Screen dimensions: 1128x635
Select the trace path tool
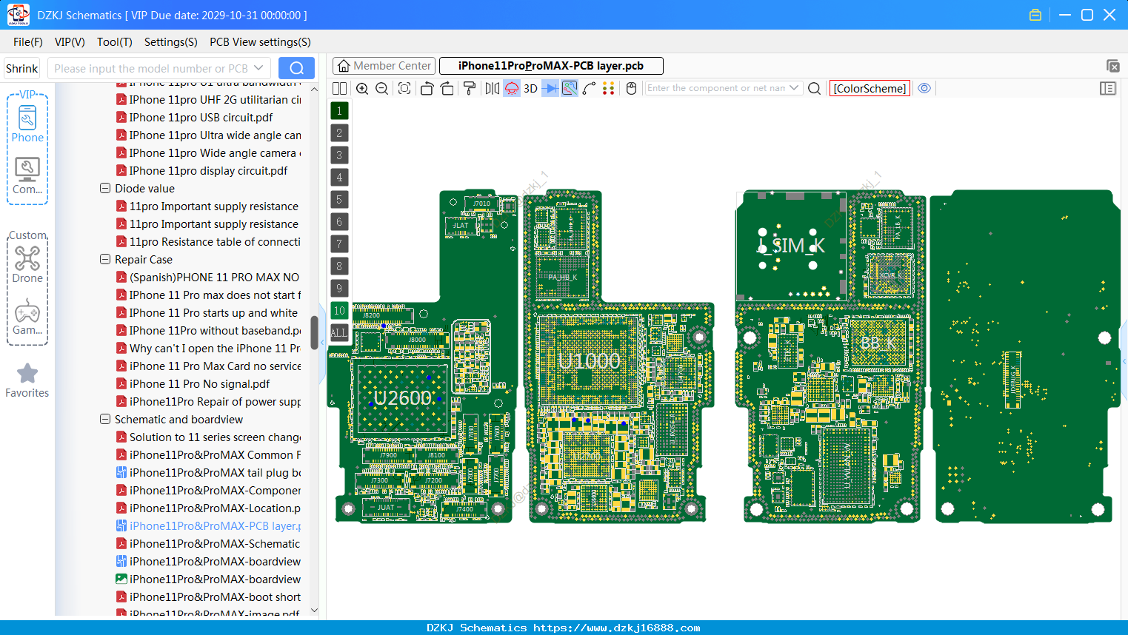[589, 88]
